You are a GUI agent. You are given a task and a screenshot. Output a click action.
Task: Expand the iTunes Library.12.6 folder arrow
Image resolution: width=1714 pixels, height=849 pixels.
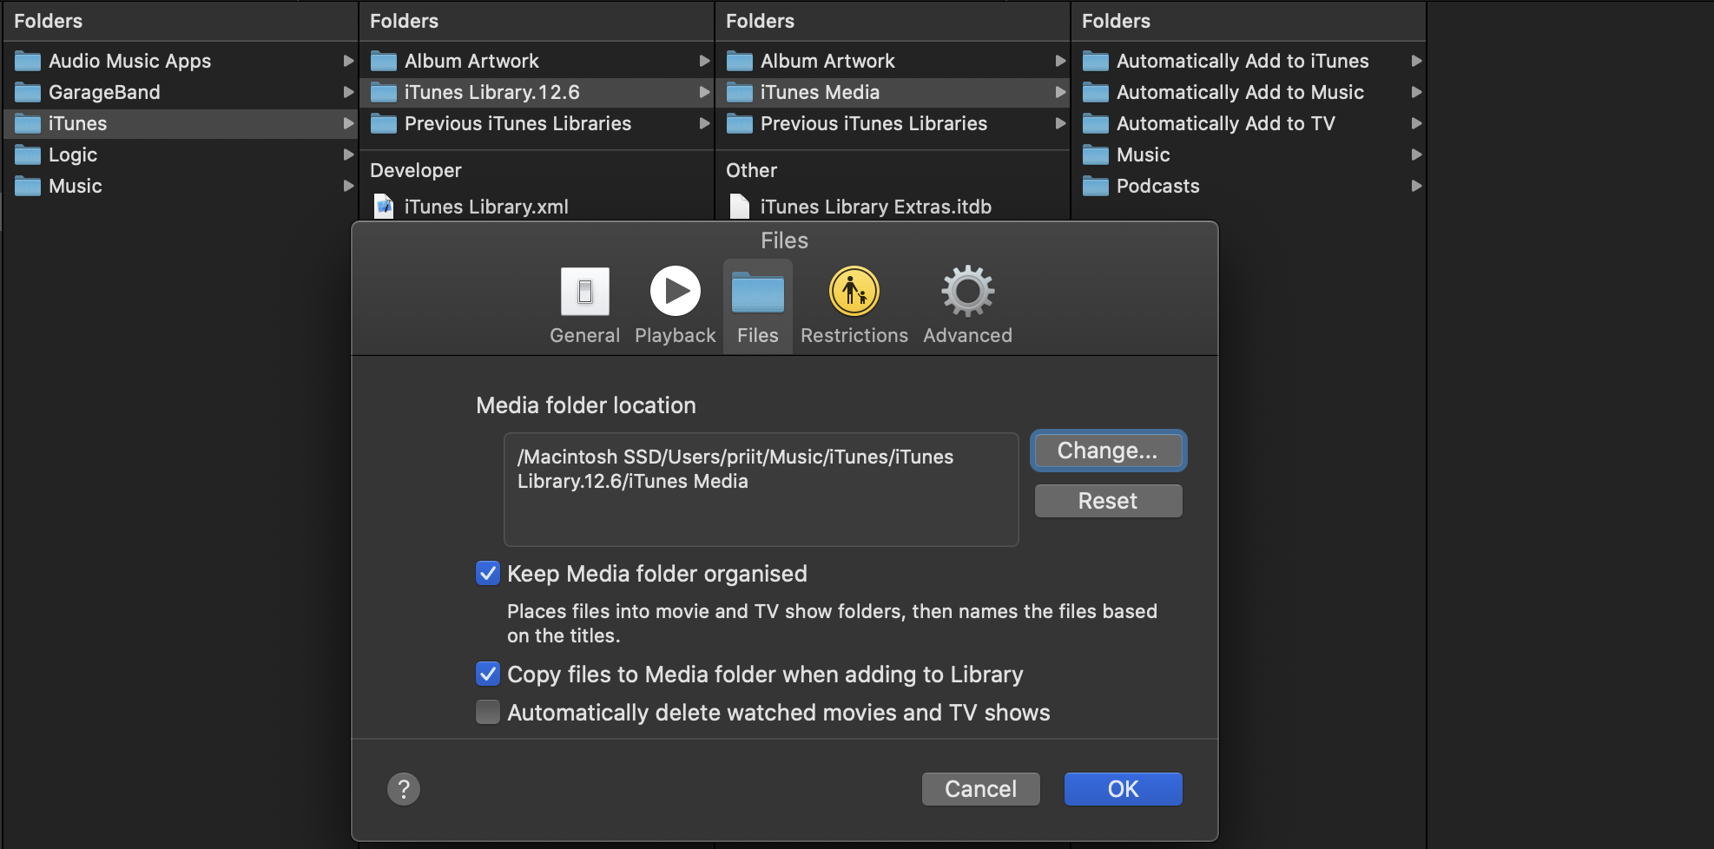[704, 92]
